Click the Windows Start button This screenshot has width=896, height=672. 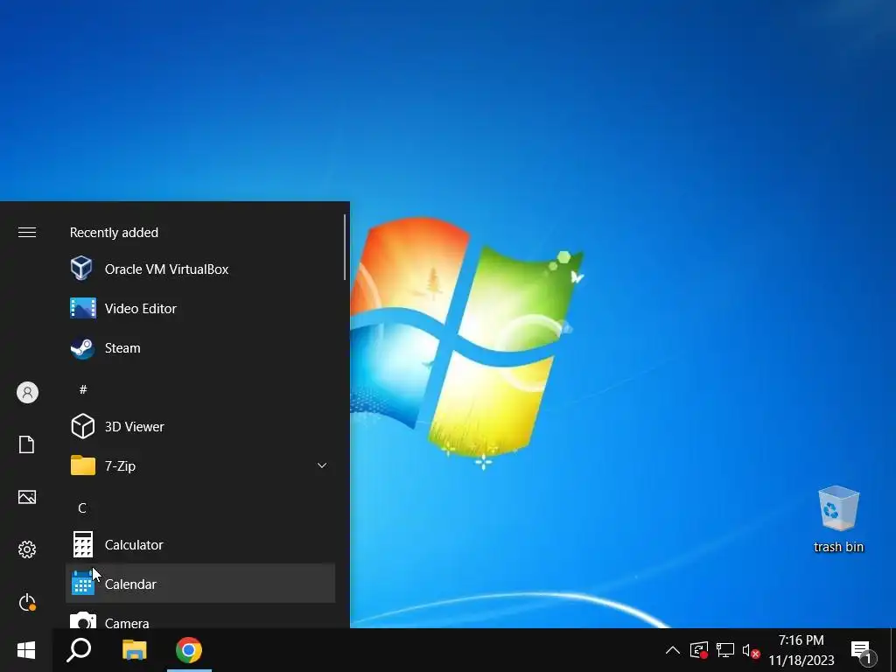(26, 650)
